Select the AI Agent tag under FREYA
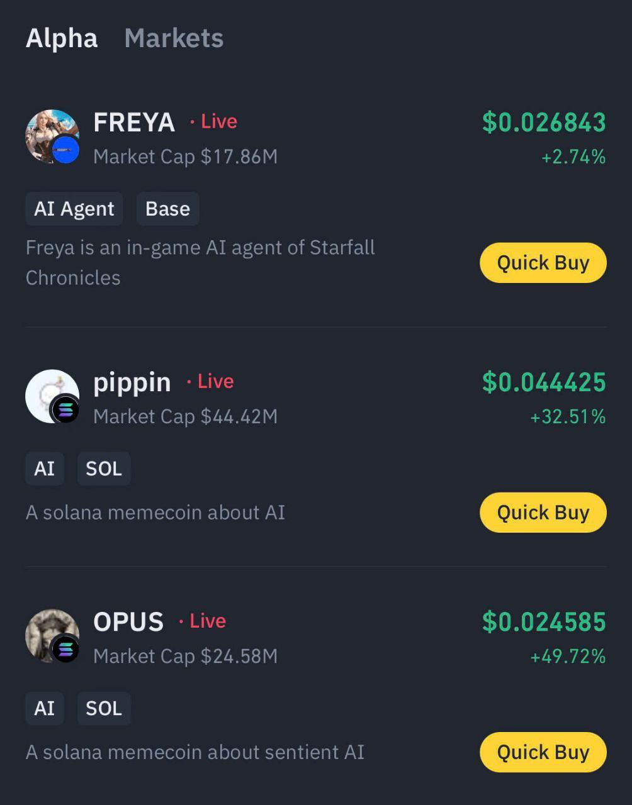 point(74,209)
